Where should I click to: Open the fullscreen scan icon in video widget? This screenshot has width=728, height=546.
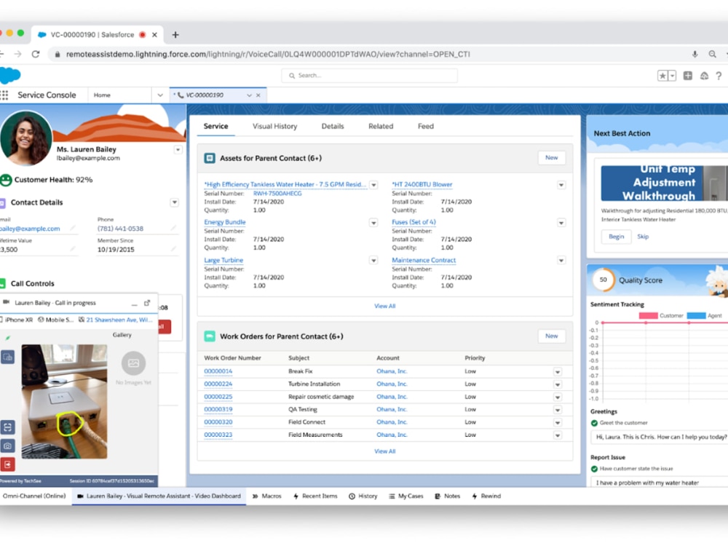coord(9,427)
